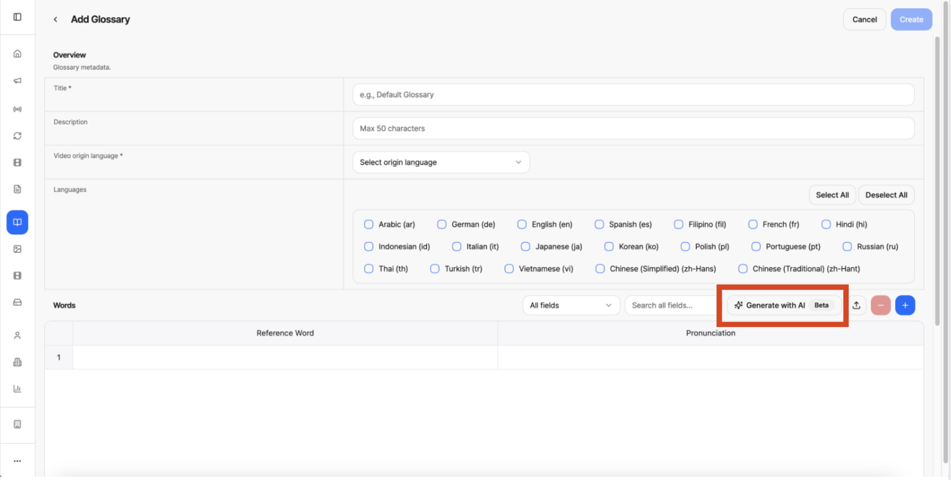Open Home from sidebar
The width and height of the screenshot is (951, 480).
click(x=18, y=53)
